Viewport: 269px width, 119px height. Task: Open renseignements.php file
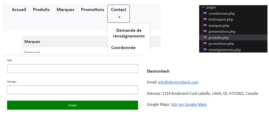pyautogui.click(x=224, y=50)
